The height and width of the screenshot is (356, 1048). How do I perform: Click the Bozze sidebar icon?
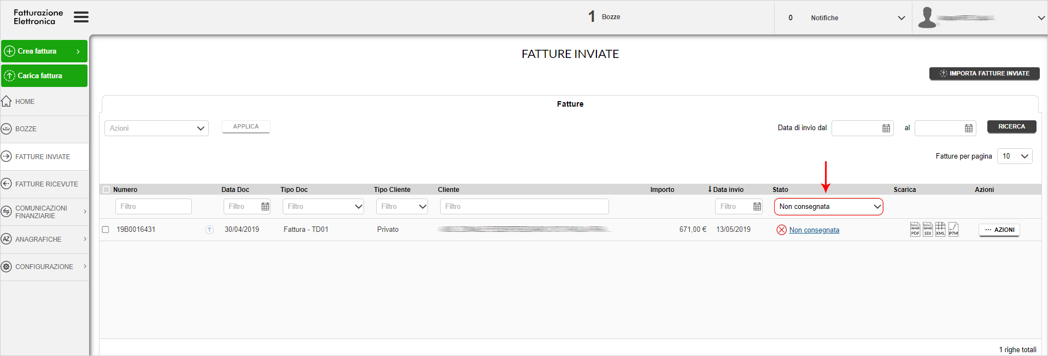point(7,129)
